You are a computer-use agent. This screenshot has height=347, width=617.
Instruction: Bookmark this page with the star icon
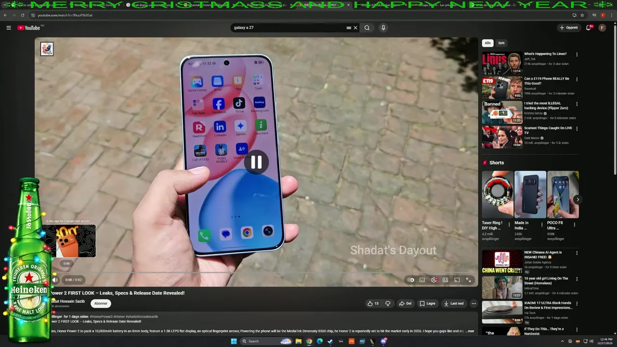[582, 15]
